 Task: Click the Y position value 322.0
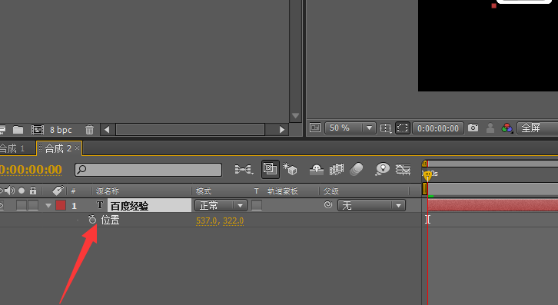[234, 220]
